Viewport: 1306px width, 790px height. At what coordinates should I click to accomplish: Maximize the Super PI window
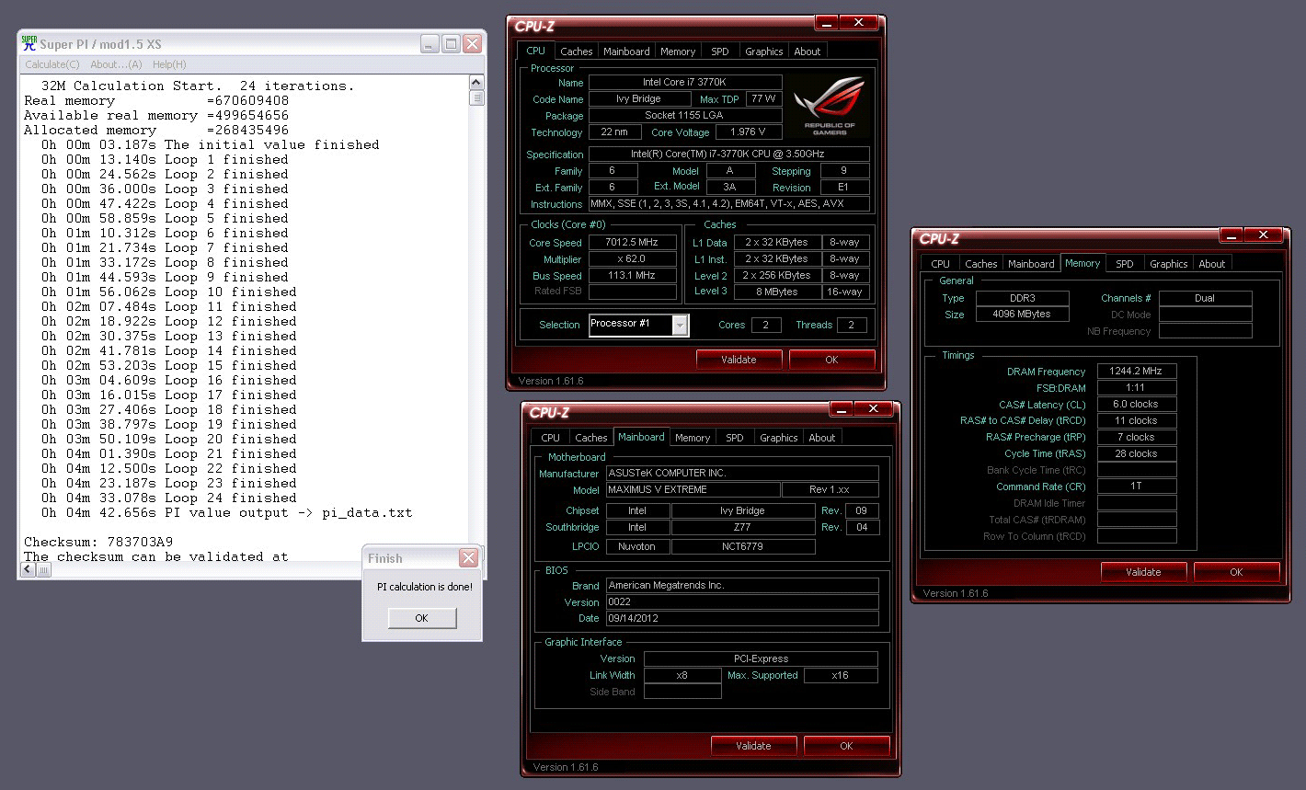(x=451, y=43)
